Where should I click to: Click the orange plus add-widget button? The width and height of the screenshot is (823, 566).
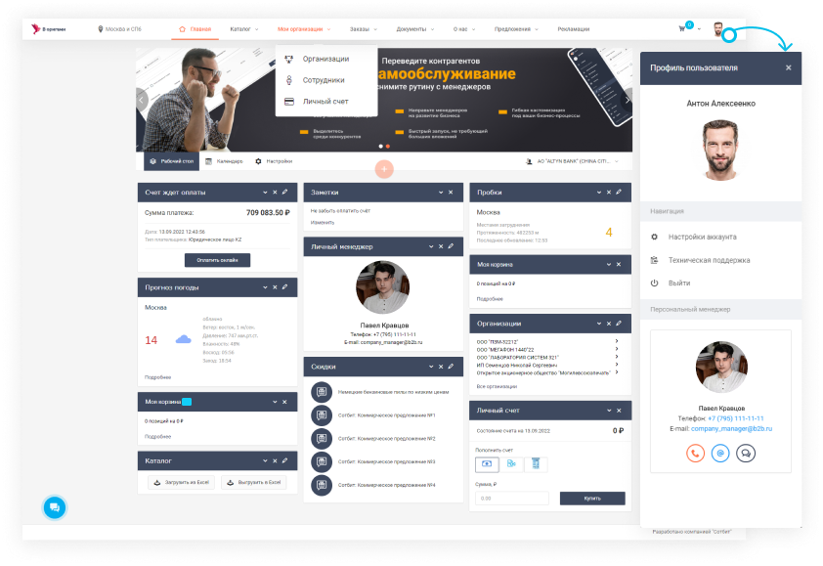[384, 169]
